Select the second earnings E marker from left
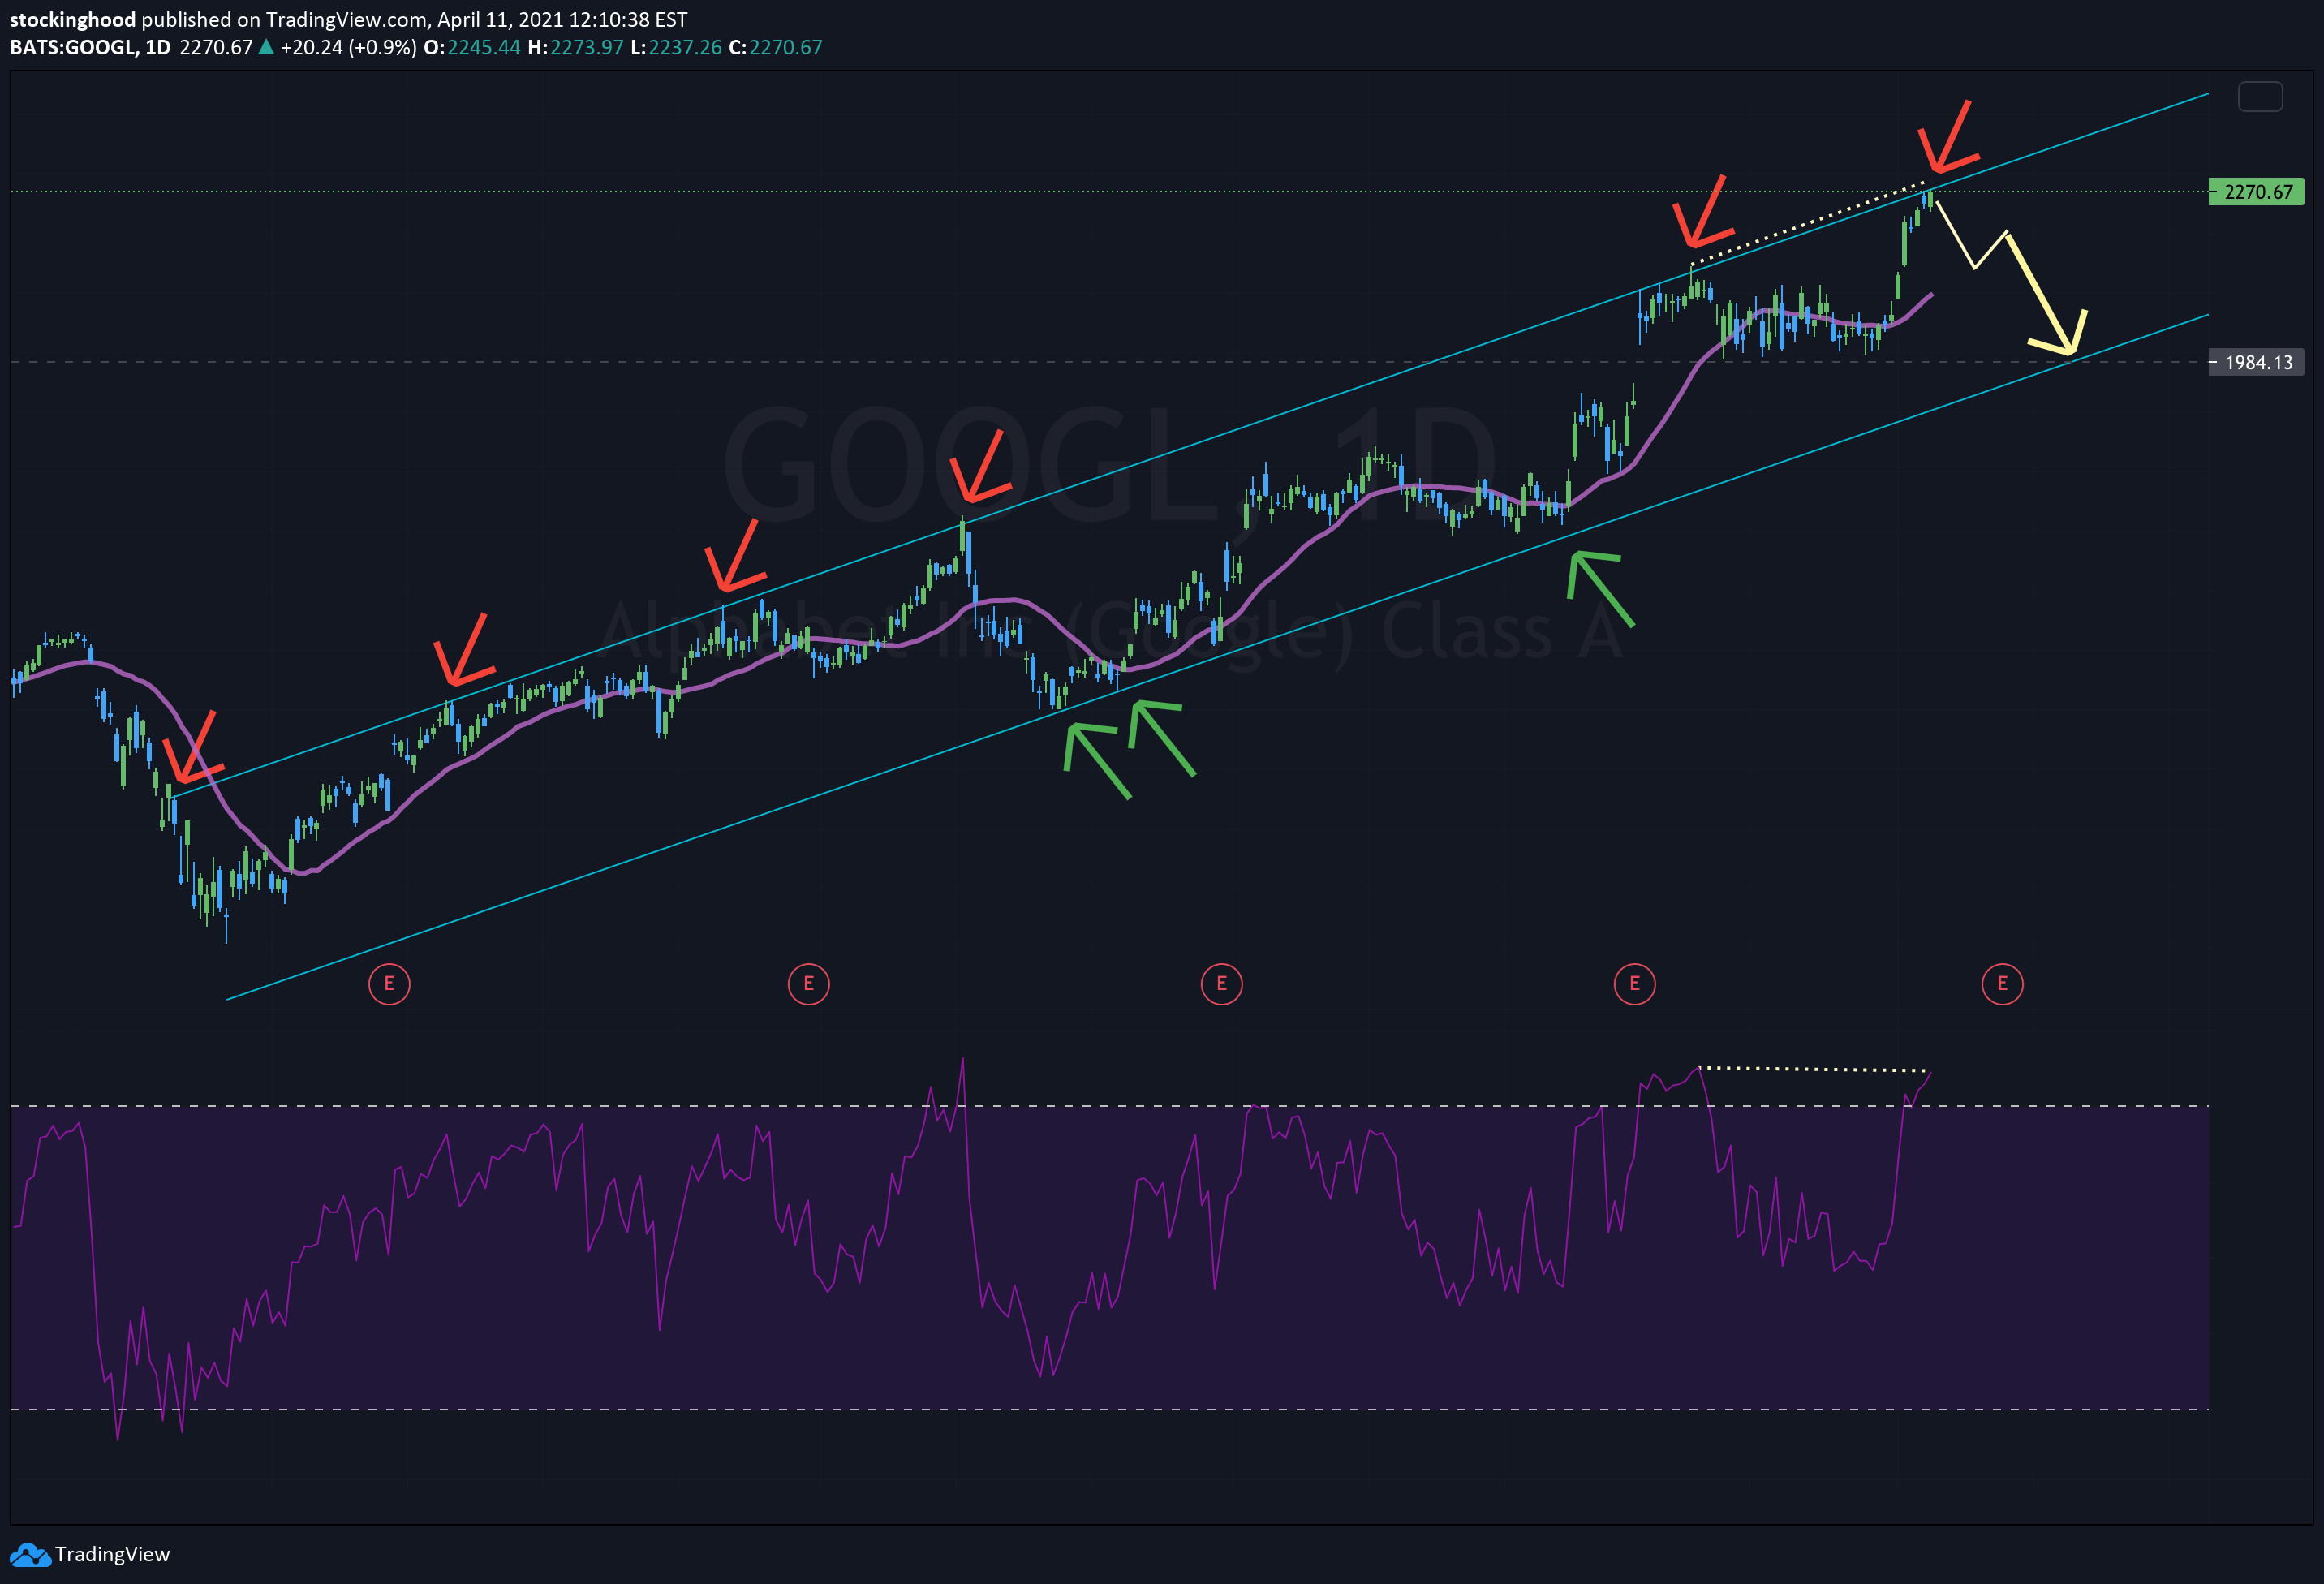 (x=808, y=984)
